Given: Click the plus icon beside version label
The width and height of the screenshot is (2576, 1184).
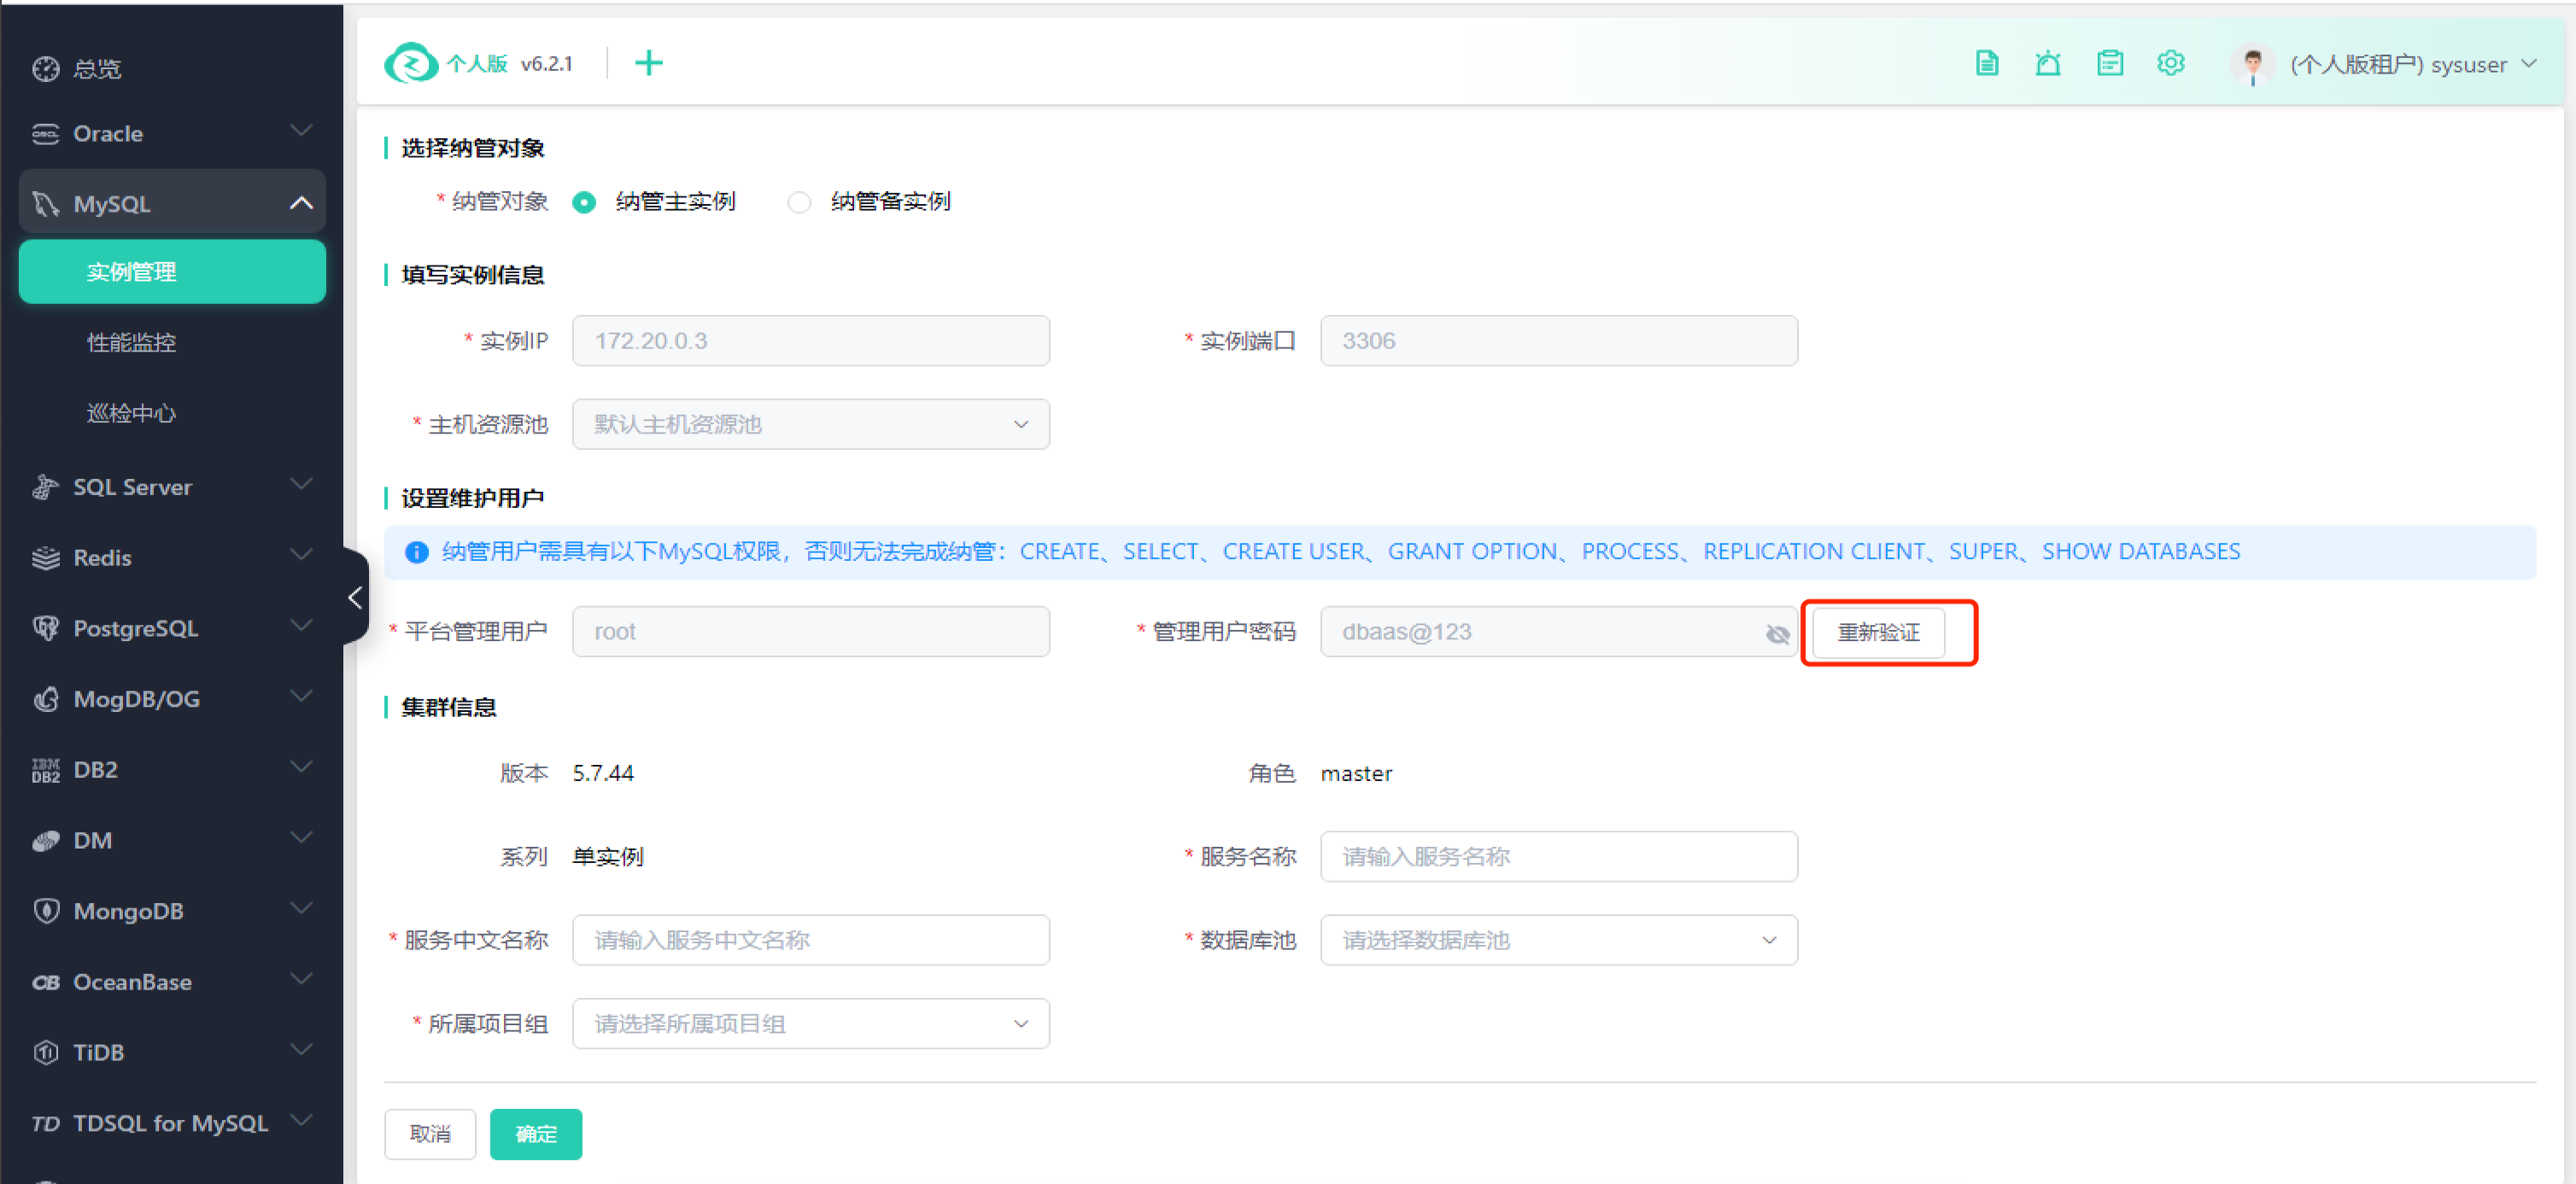Looking at the screenshot, I should pyautogui.click(x=648, y=63).
